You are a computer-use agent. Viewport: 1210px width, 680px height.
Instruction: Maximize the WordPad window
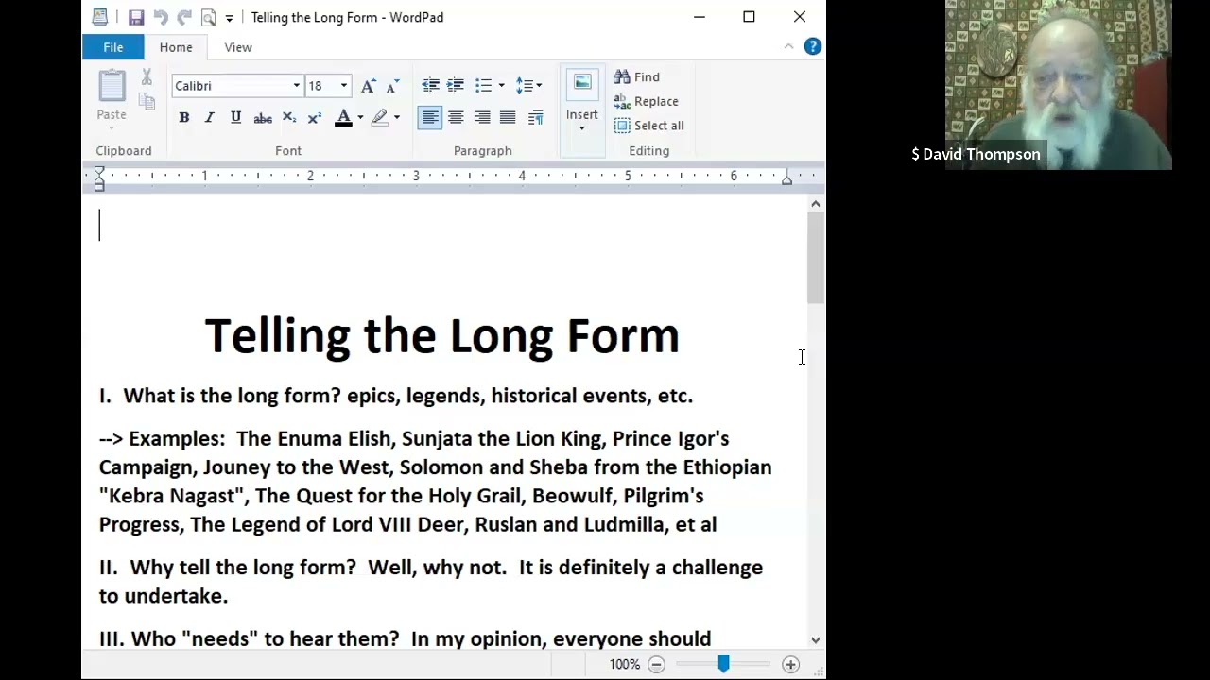click(x=749, y=17)
